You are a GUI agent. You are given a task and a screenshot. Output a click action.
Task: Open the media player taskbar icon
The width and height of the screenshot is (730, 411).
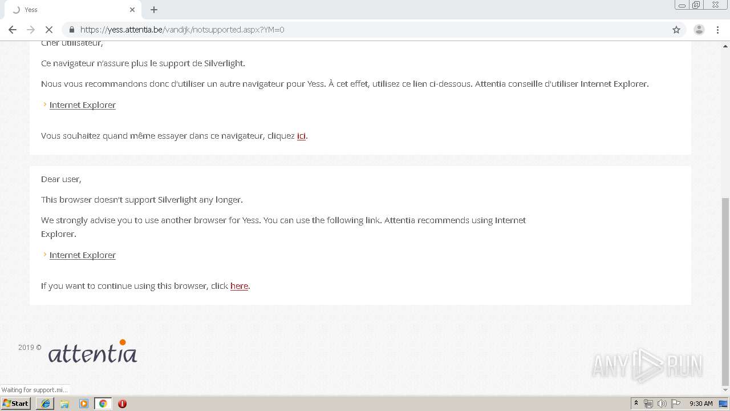click(x=84, y=404)
